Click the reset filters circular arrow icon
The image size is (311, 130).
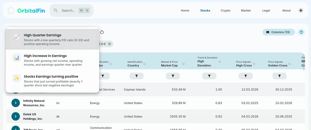coord(102,32)
